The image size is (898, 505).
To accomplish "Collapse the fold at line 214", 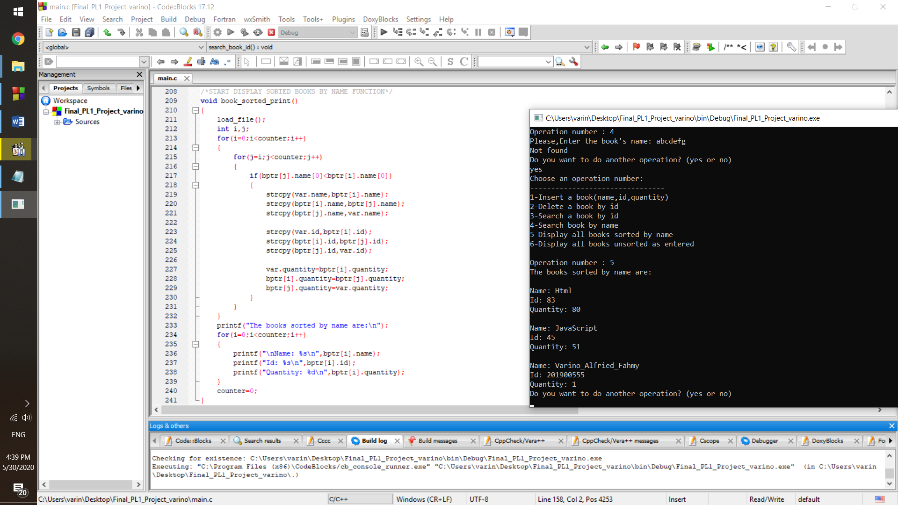I will (196, 148).
